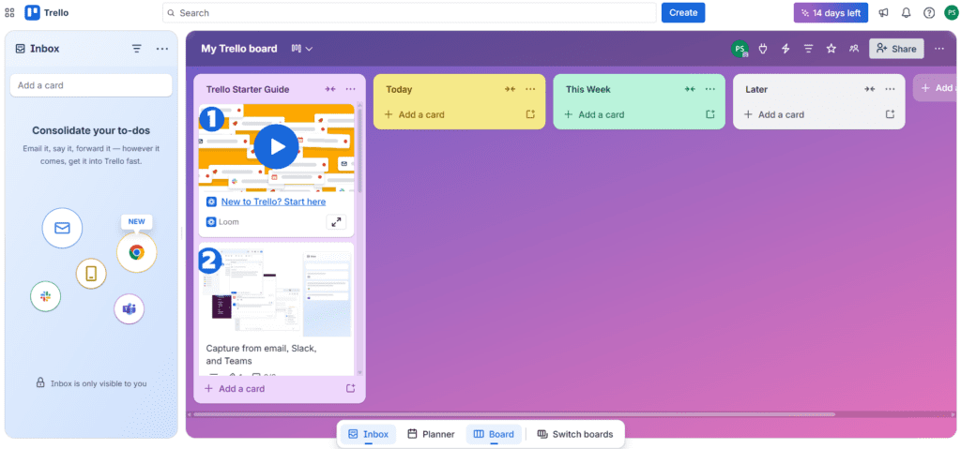Open the automation lightning bolt icon

786,49
